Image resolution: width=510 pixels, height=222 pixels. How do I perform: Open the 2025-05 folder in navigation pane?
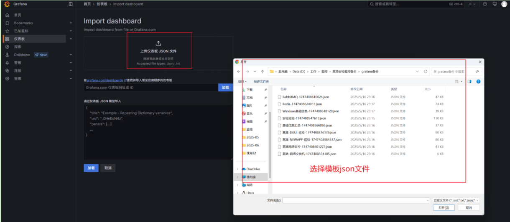click(252, 137)
